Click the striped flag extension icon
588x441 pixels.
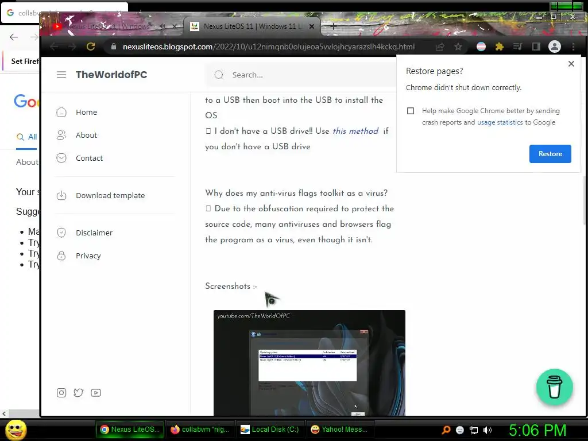tap(481, 47)
